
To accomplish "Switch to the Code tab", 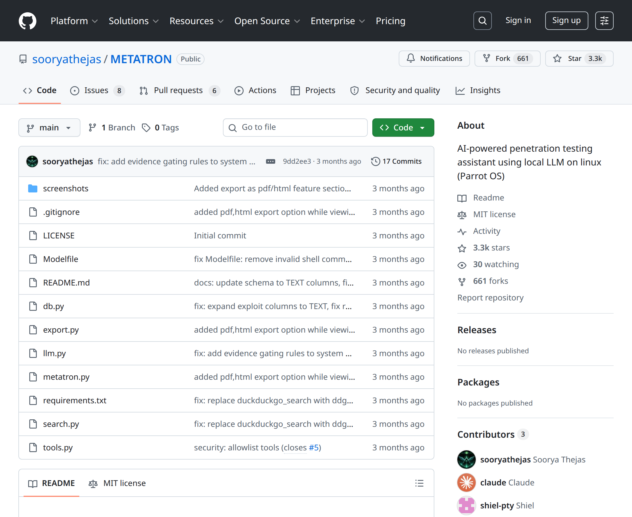I will pyautogui.click(x=40, y=90).
